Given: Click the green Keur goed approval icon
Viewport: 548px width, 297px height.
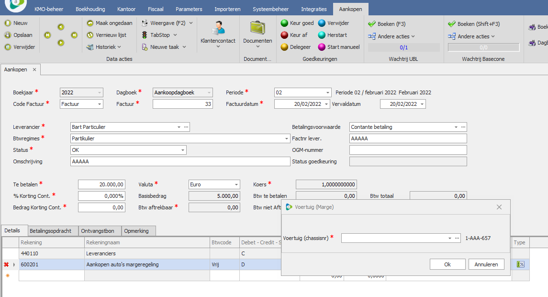Looking at the screenshot, I should click(284, 23).
